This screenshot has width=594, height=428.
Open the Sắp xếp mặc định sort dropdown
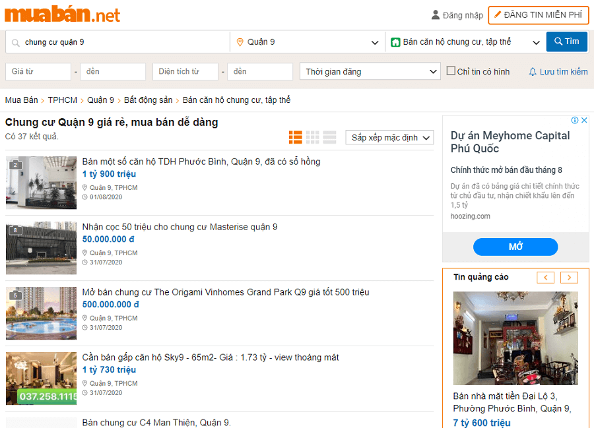(x=389, y=137)
